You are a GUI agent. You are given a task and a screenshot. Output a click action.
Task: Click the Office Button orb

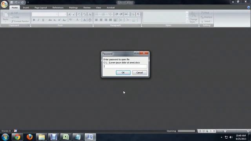point(4,4)
